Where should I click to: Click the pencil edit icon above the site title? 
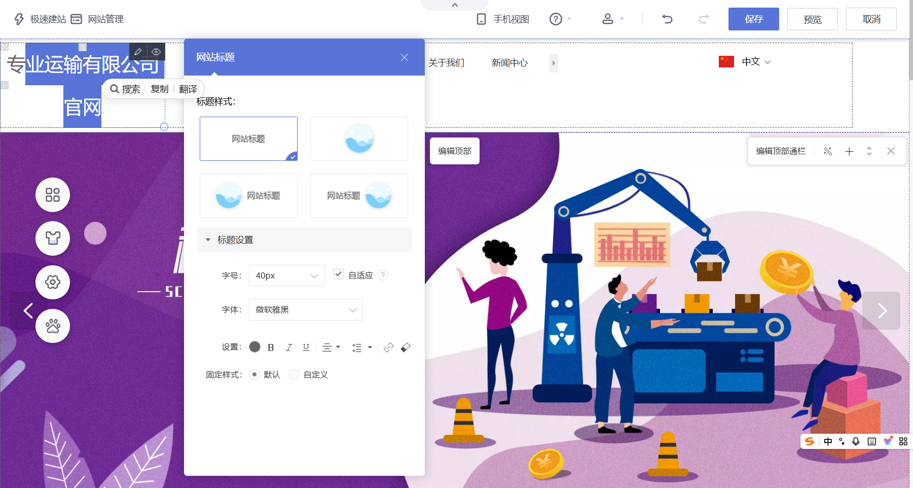(x=137, y=51)
